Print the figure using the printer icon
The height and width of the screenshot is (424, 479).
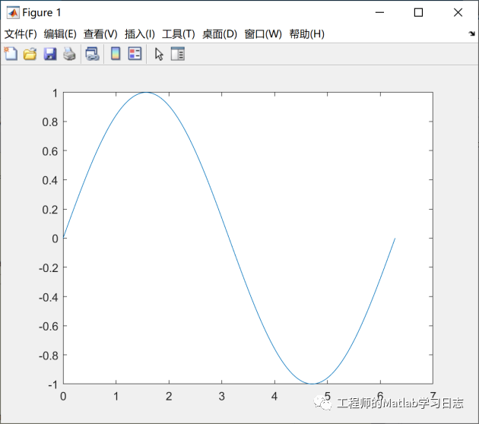pyautogui.click(x=69, y=54)
